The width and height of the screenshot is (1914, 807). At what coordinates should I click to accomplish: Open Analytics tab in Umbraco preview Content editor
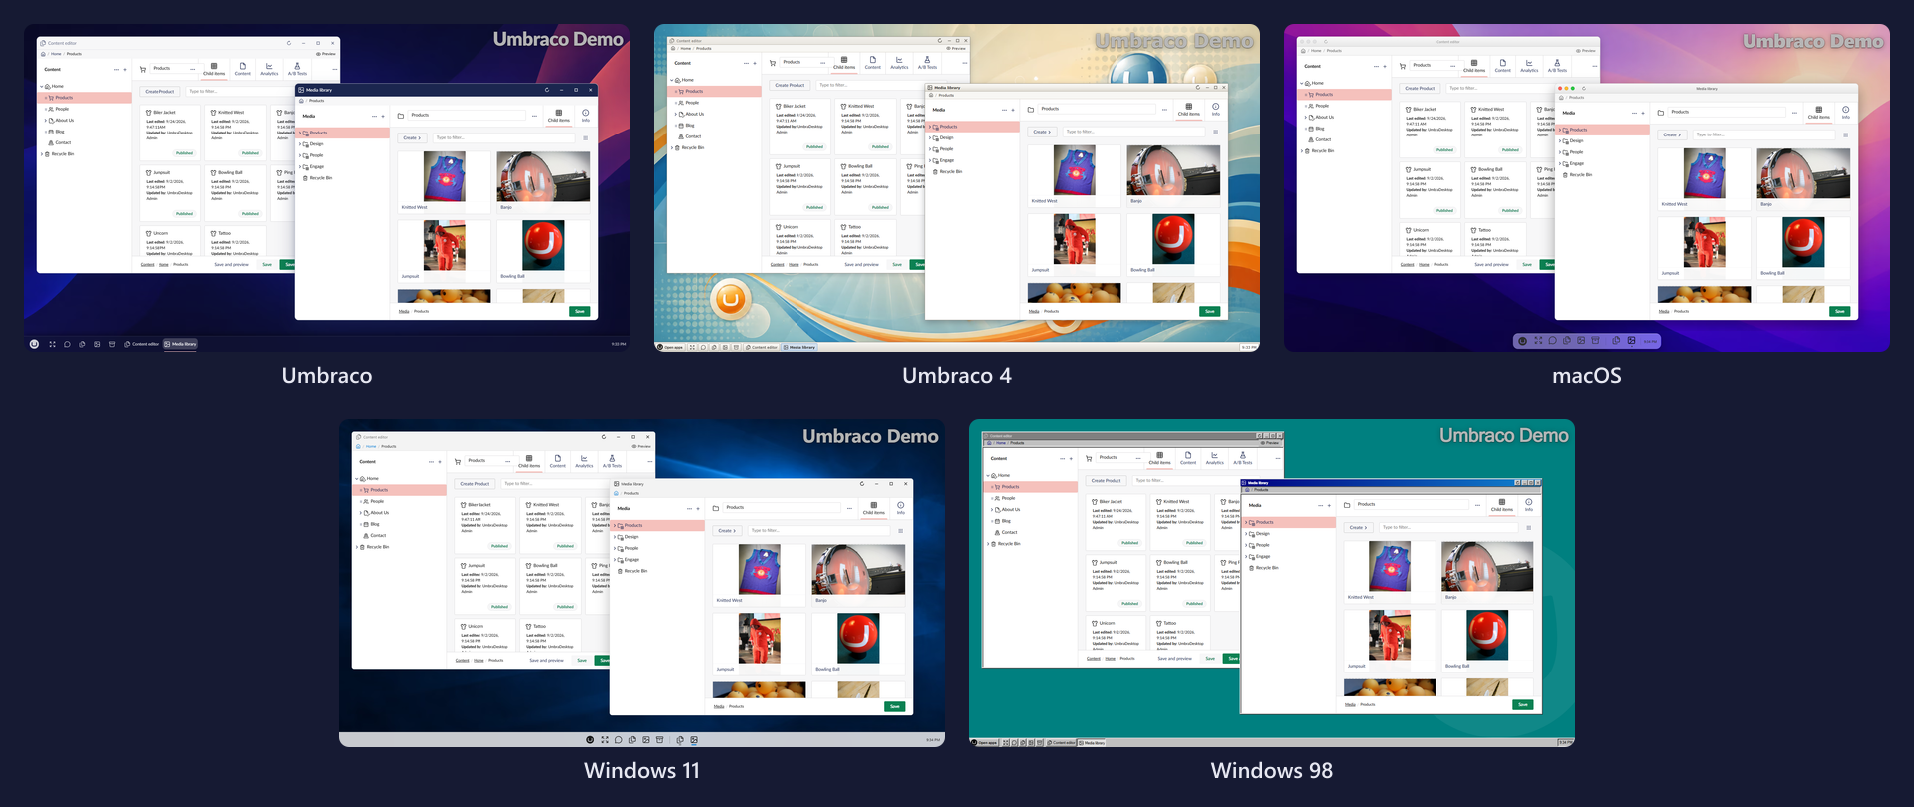pyautogui.click(x=269, y=69)
